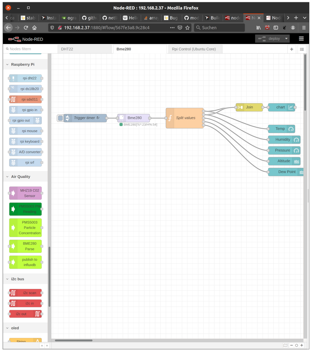
Task: Open Firefox page actions menu
Action: 172,28
